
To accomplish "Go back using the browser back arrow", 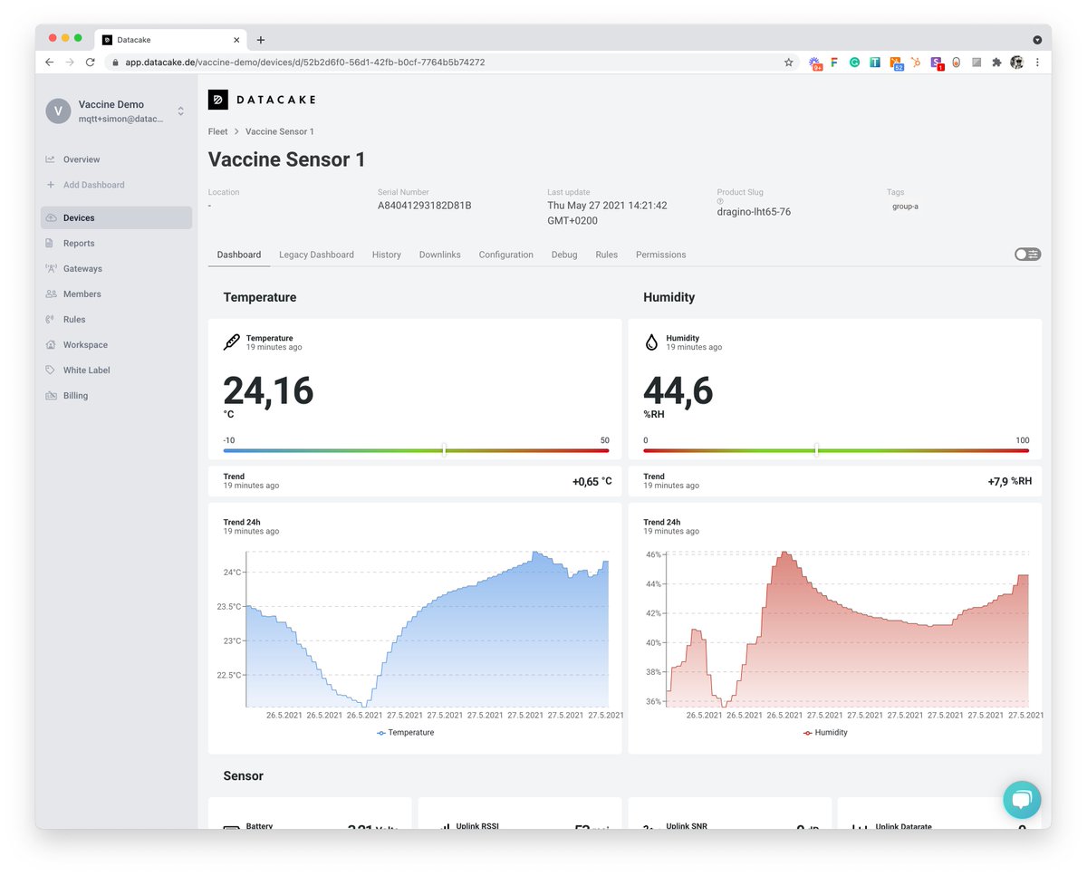I will (50, 63).
